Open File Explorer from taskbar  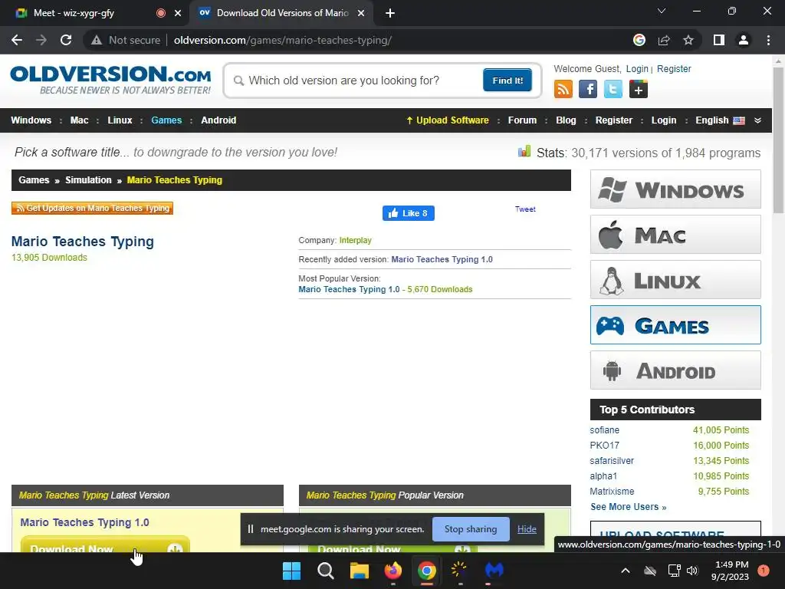coord(359,571)
